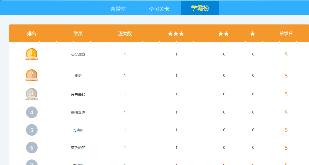The image size is (309, 165).
Task: Click the gray rank 5 circle badge
Action: pos(32,130)
